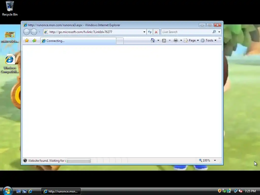Click the 7:25 PM system clock
Viewport: 260px width, 195px height.
pos(250,191)
